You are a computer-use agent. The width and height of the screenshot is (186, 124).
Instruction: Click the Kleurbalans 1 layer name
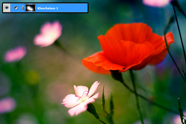48,8
